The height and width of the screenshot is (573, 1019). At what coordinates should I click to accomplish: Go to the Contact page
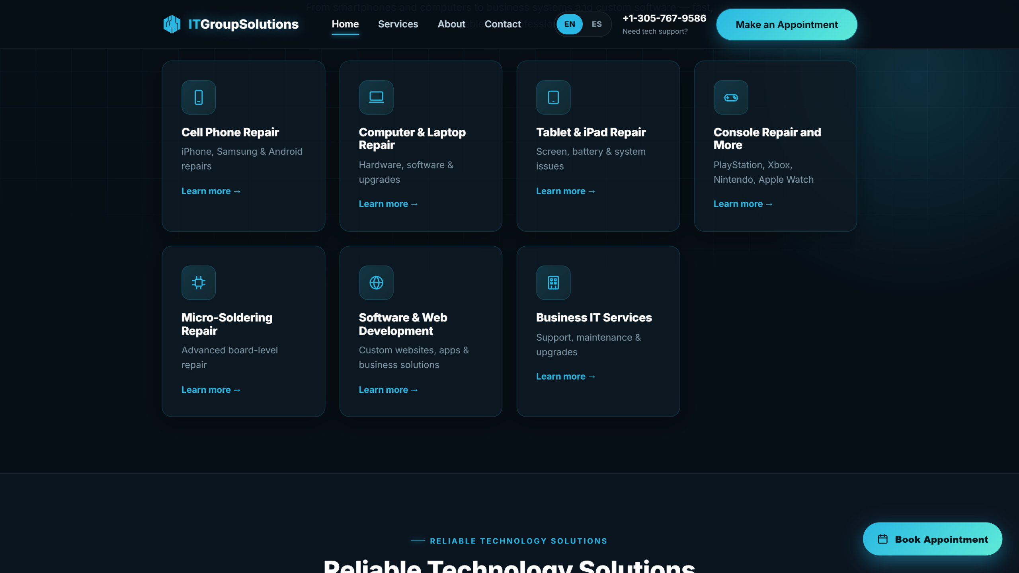pos(503,24)
